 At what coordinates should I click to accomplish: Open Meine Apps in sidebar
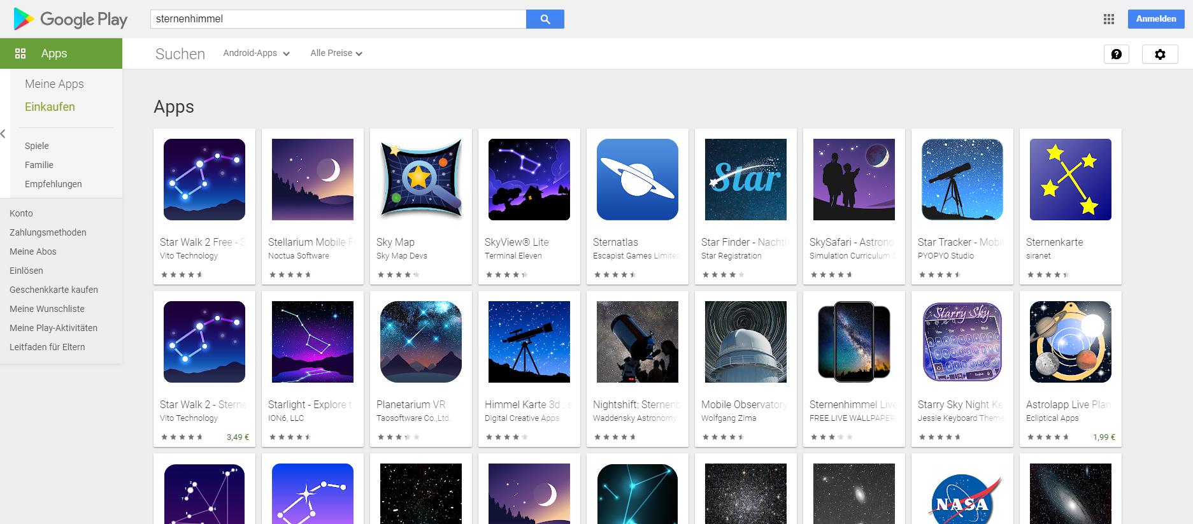[x=54, y=84]
